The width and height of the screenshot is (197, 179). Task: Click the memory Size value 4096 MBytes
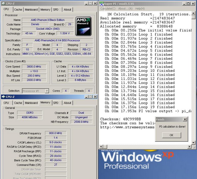[30, 117]
